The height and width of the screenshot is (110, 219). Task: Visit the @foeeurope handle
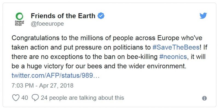[x=47, y=24]
